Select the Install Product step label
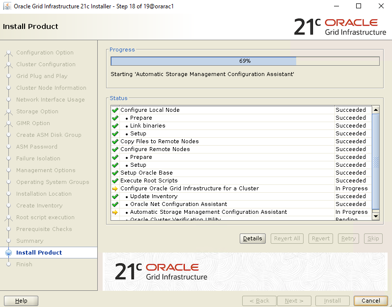This screenshot has width=392, height=307. click(x=39, y=253)
